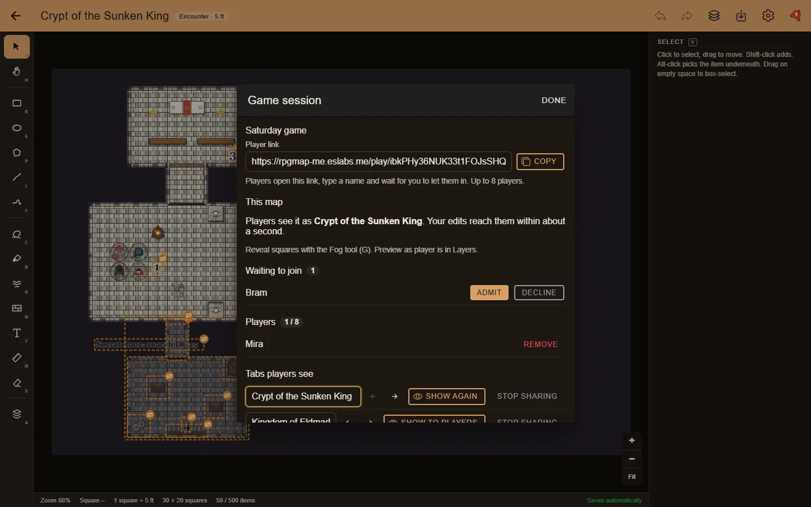This screenshot has width=811, height=507.
Task: Open Layers from the left toolbar
Action: [17, 414]
